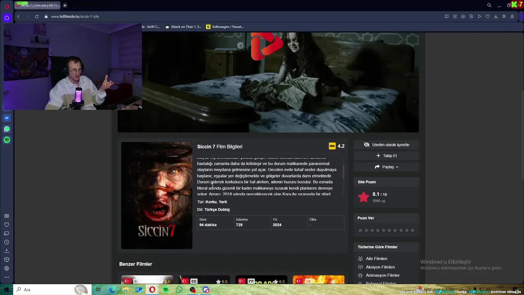Screen dimensions: 524x295
Task: Go to Opera start page home icon
Action: [x=7, y=18]
